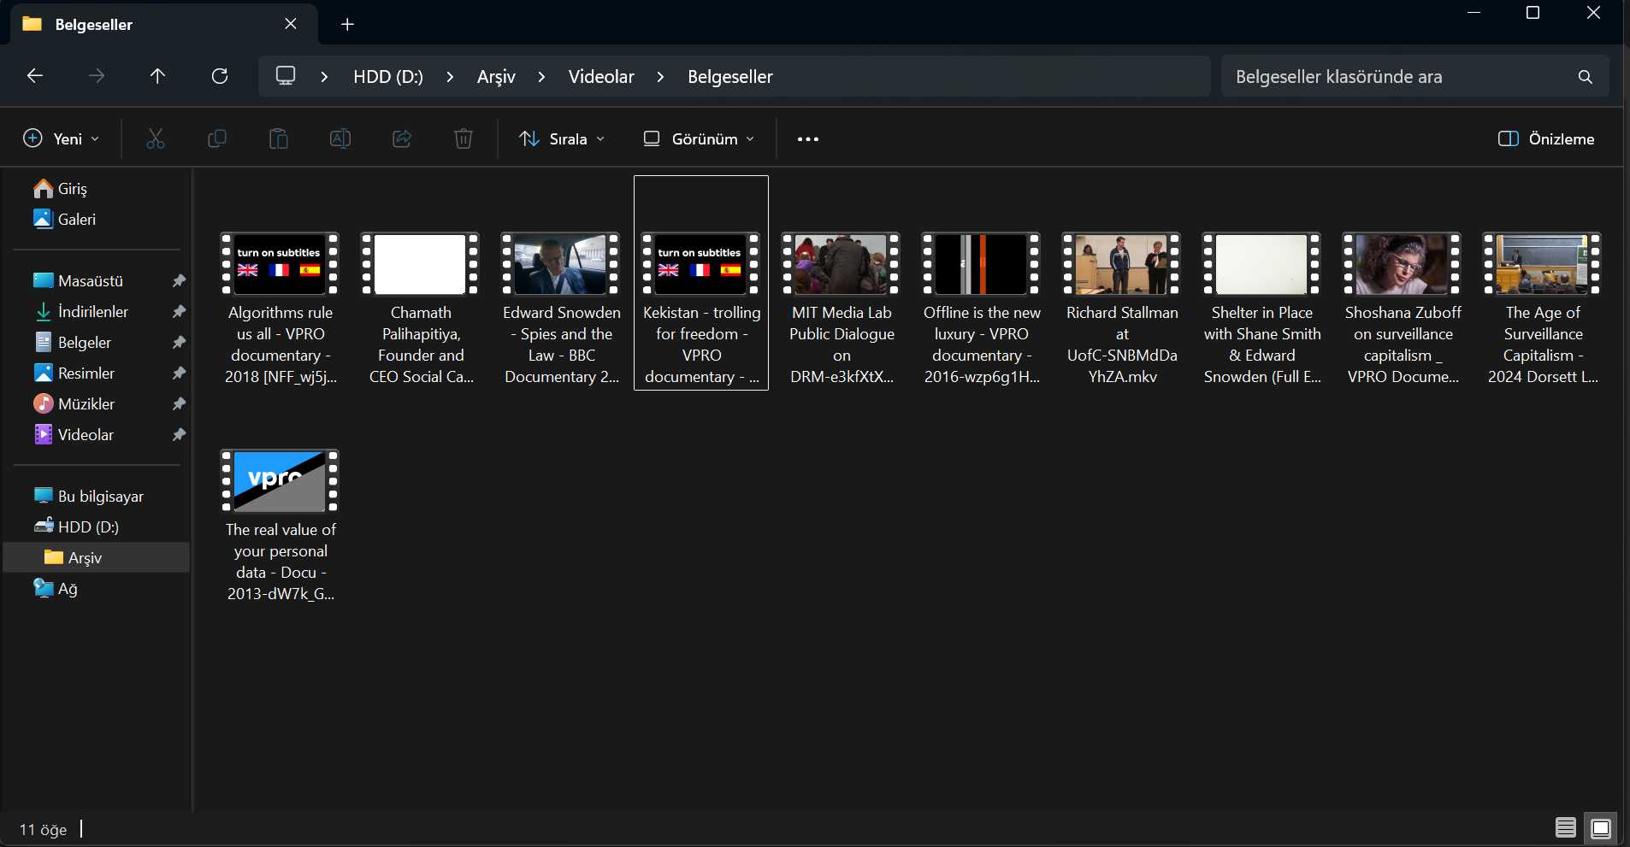Image resolution: width=1630 pixels, height=847 pixels.
Task: Open Belgeler in the sidebar
Action: 84,342
